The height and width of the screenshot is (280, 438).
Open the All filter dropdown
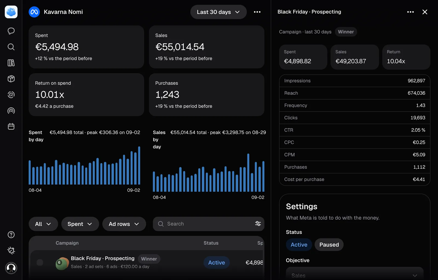coord(43,224)
